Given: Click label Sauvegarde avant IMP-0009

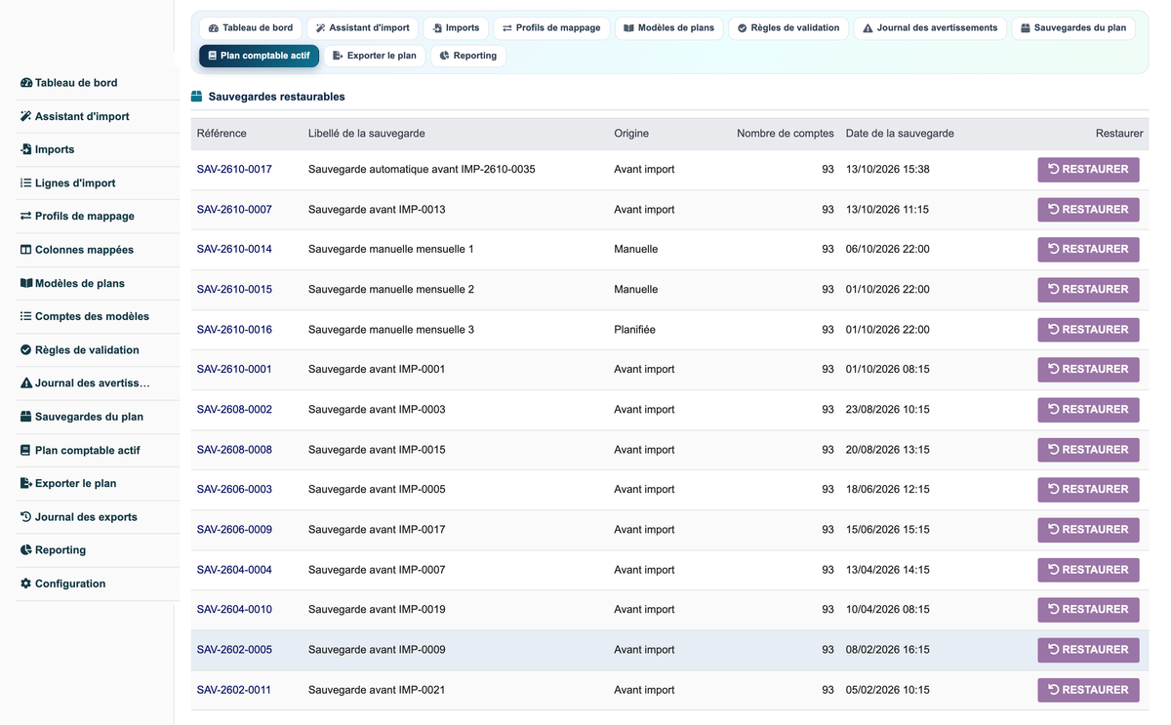Looking at the screenshot, I should [x=377, y=650].
